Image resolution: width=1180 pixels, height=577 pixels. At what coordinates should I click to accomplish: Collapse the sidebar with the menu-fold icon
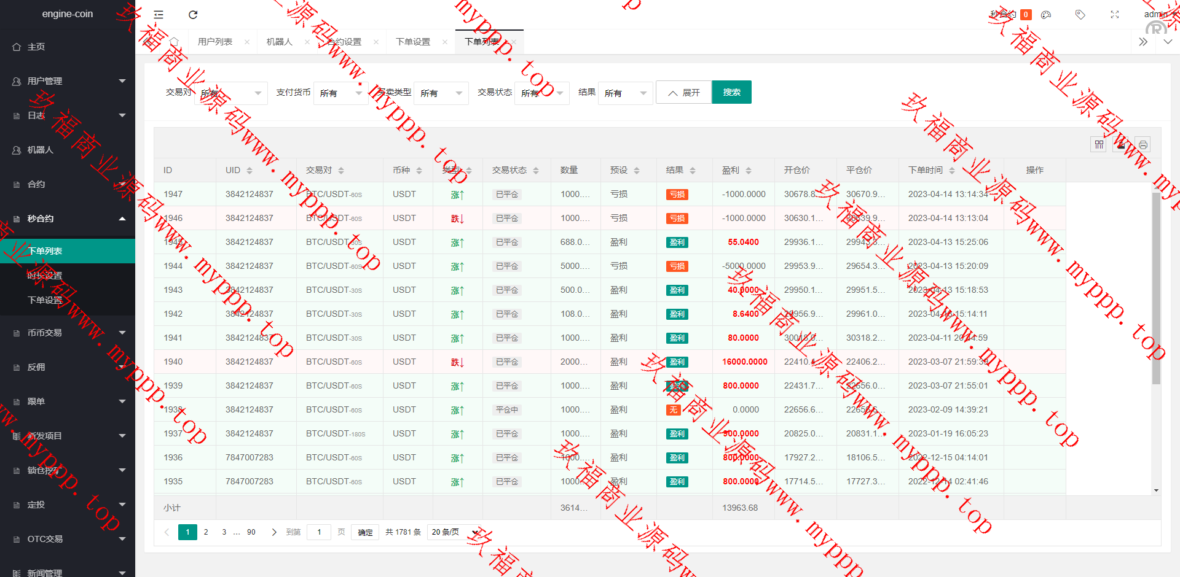tap(159, 15)
